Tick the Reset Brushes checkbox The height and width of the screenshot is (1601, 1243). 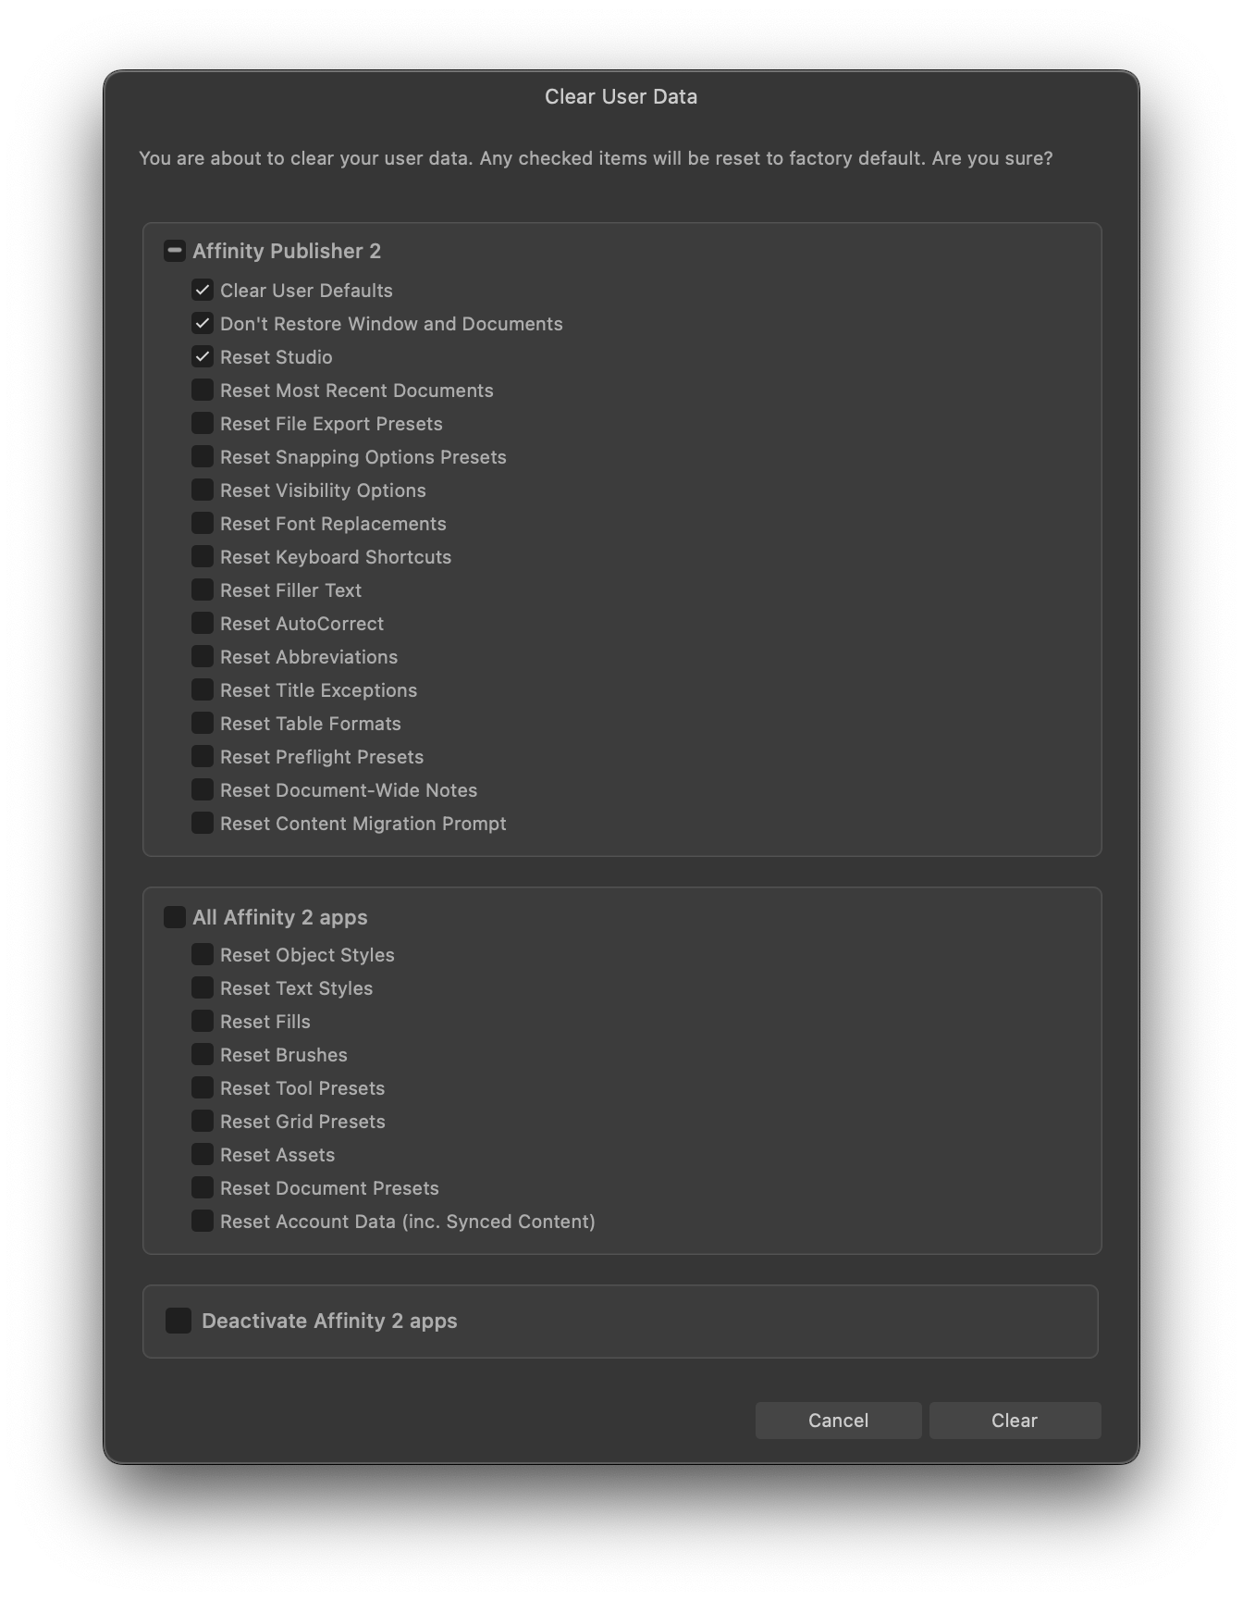pos(203,1055)
